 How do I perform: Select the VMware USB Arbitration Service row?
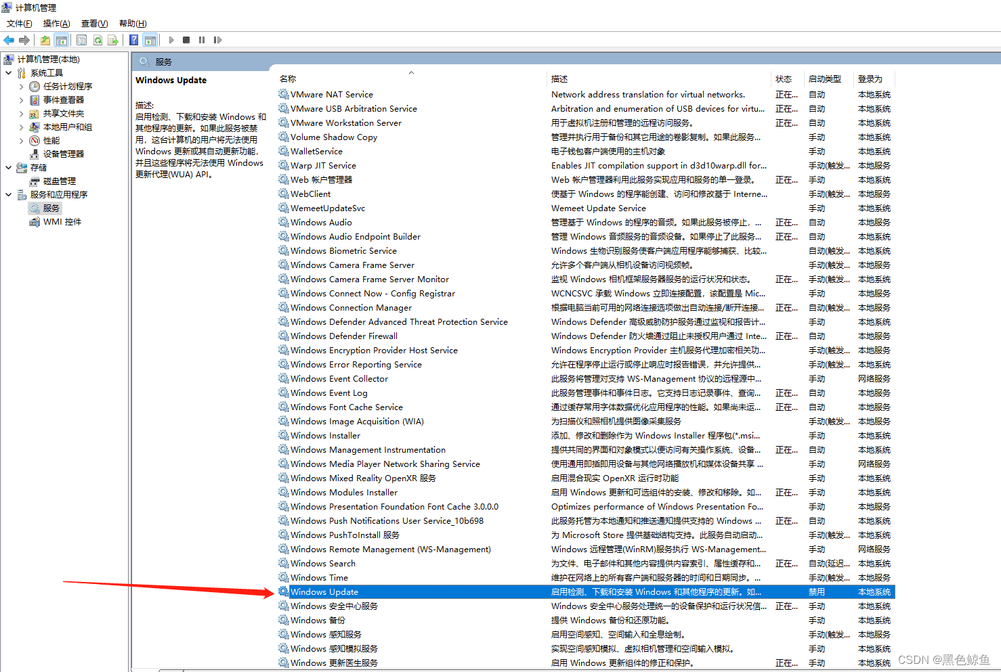(586, 109)
